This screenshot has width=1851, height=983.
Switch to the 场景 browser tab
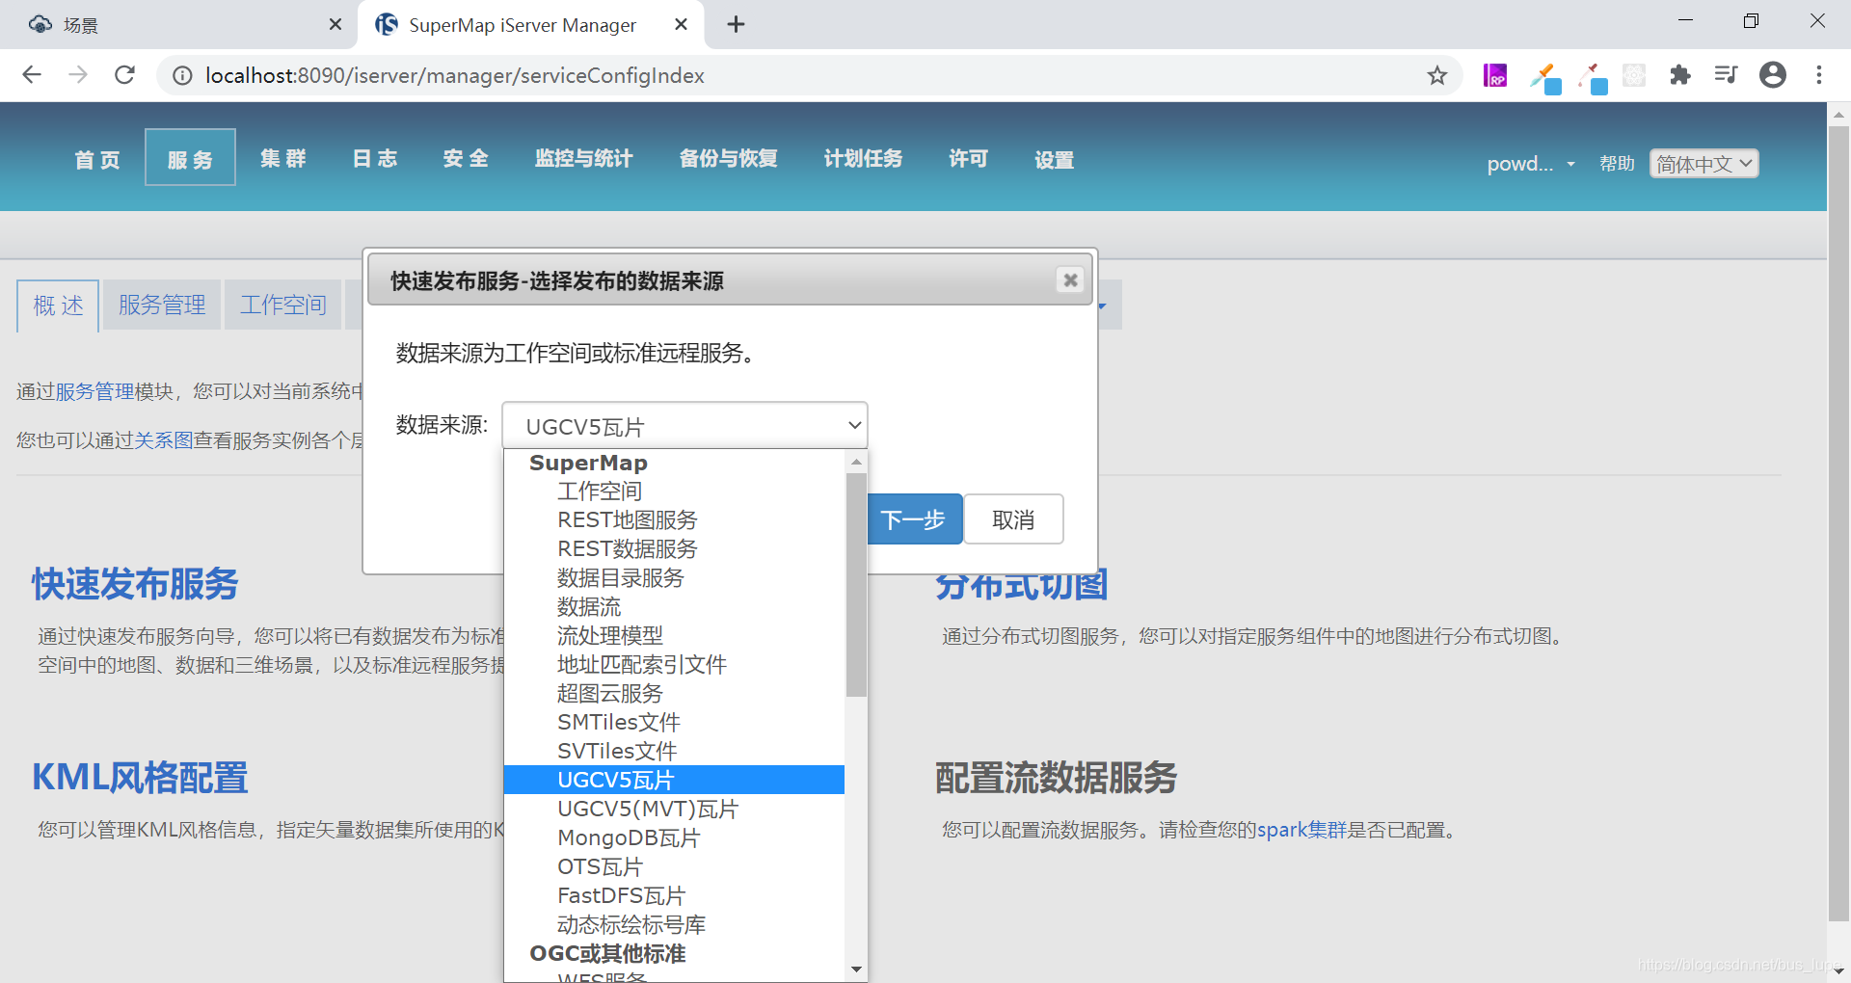click(x=178, y=24)
